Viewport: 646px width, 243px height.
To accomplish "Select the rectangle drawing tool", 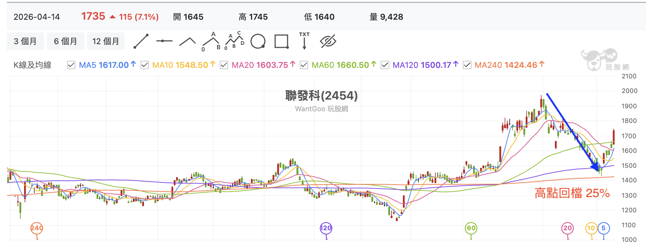I will click(x=281, y=41).
